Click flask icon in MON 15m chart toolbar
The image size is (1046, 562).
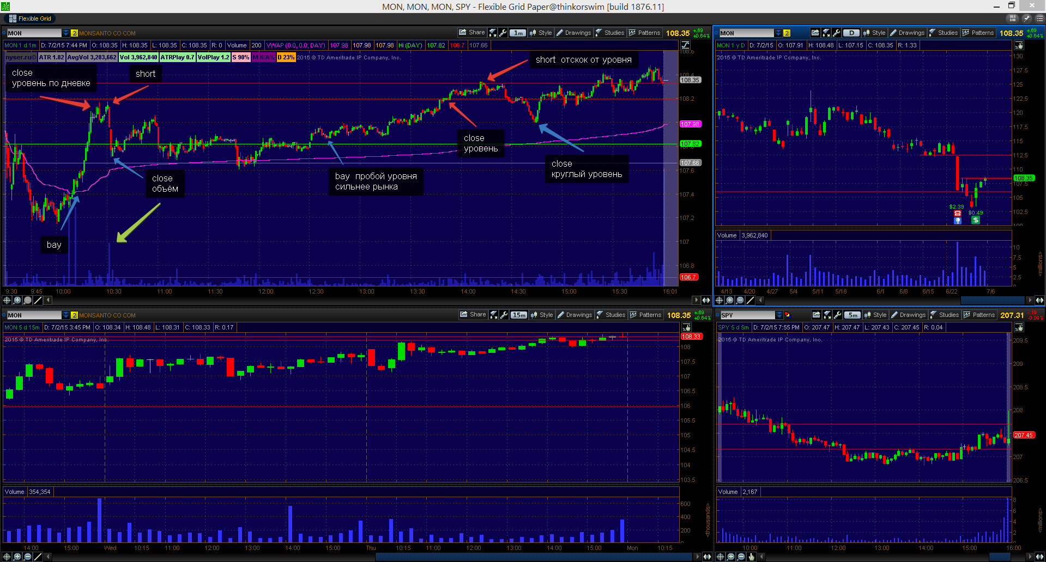tap(494, 315)
